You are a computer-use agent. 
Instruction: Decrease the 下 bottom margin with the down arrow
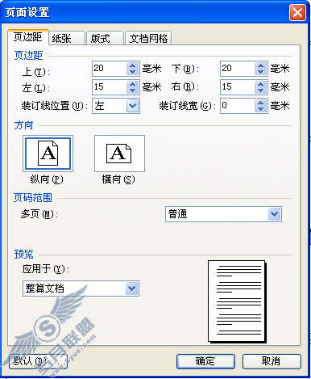[260, 72]
